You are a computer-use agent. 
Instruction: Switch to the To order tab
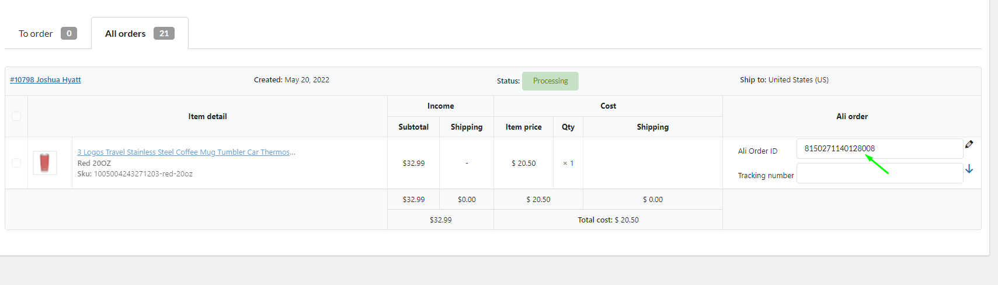[x=47, y=33]
